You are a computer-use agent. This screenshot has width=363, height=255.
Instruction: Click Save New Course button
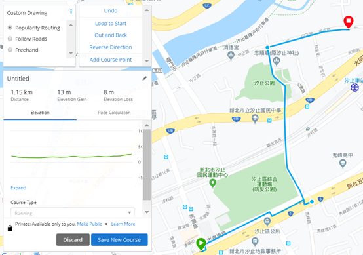coord(119,240)
